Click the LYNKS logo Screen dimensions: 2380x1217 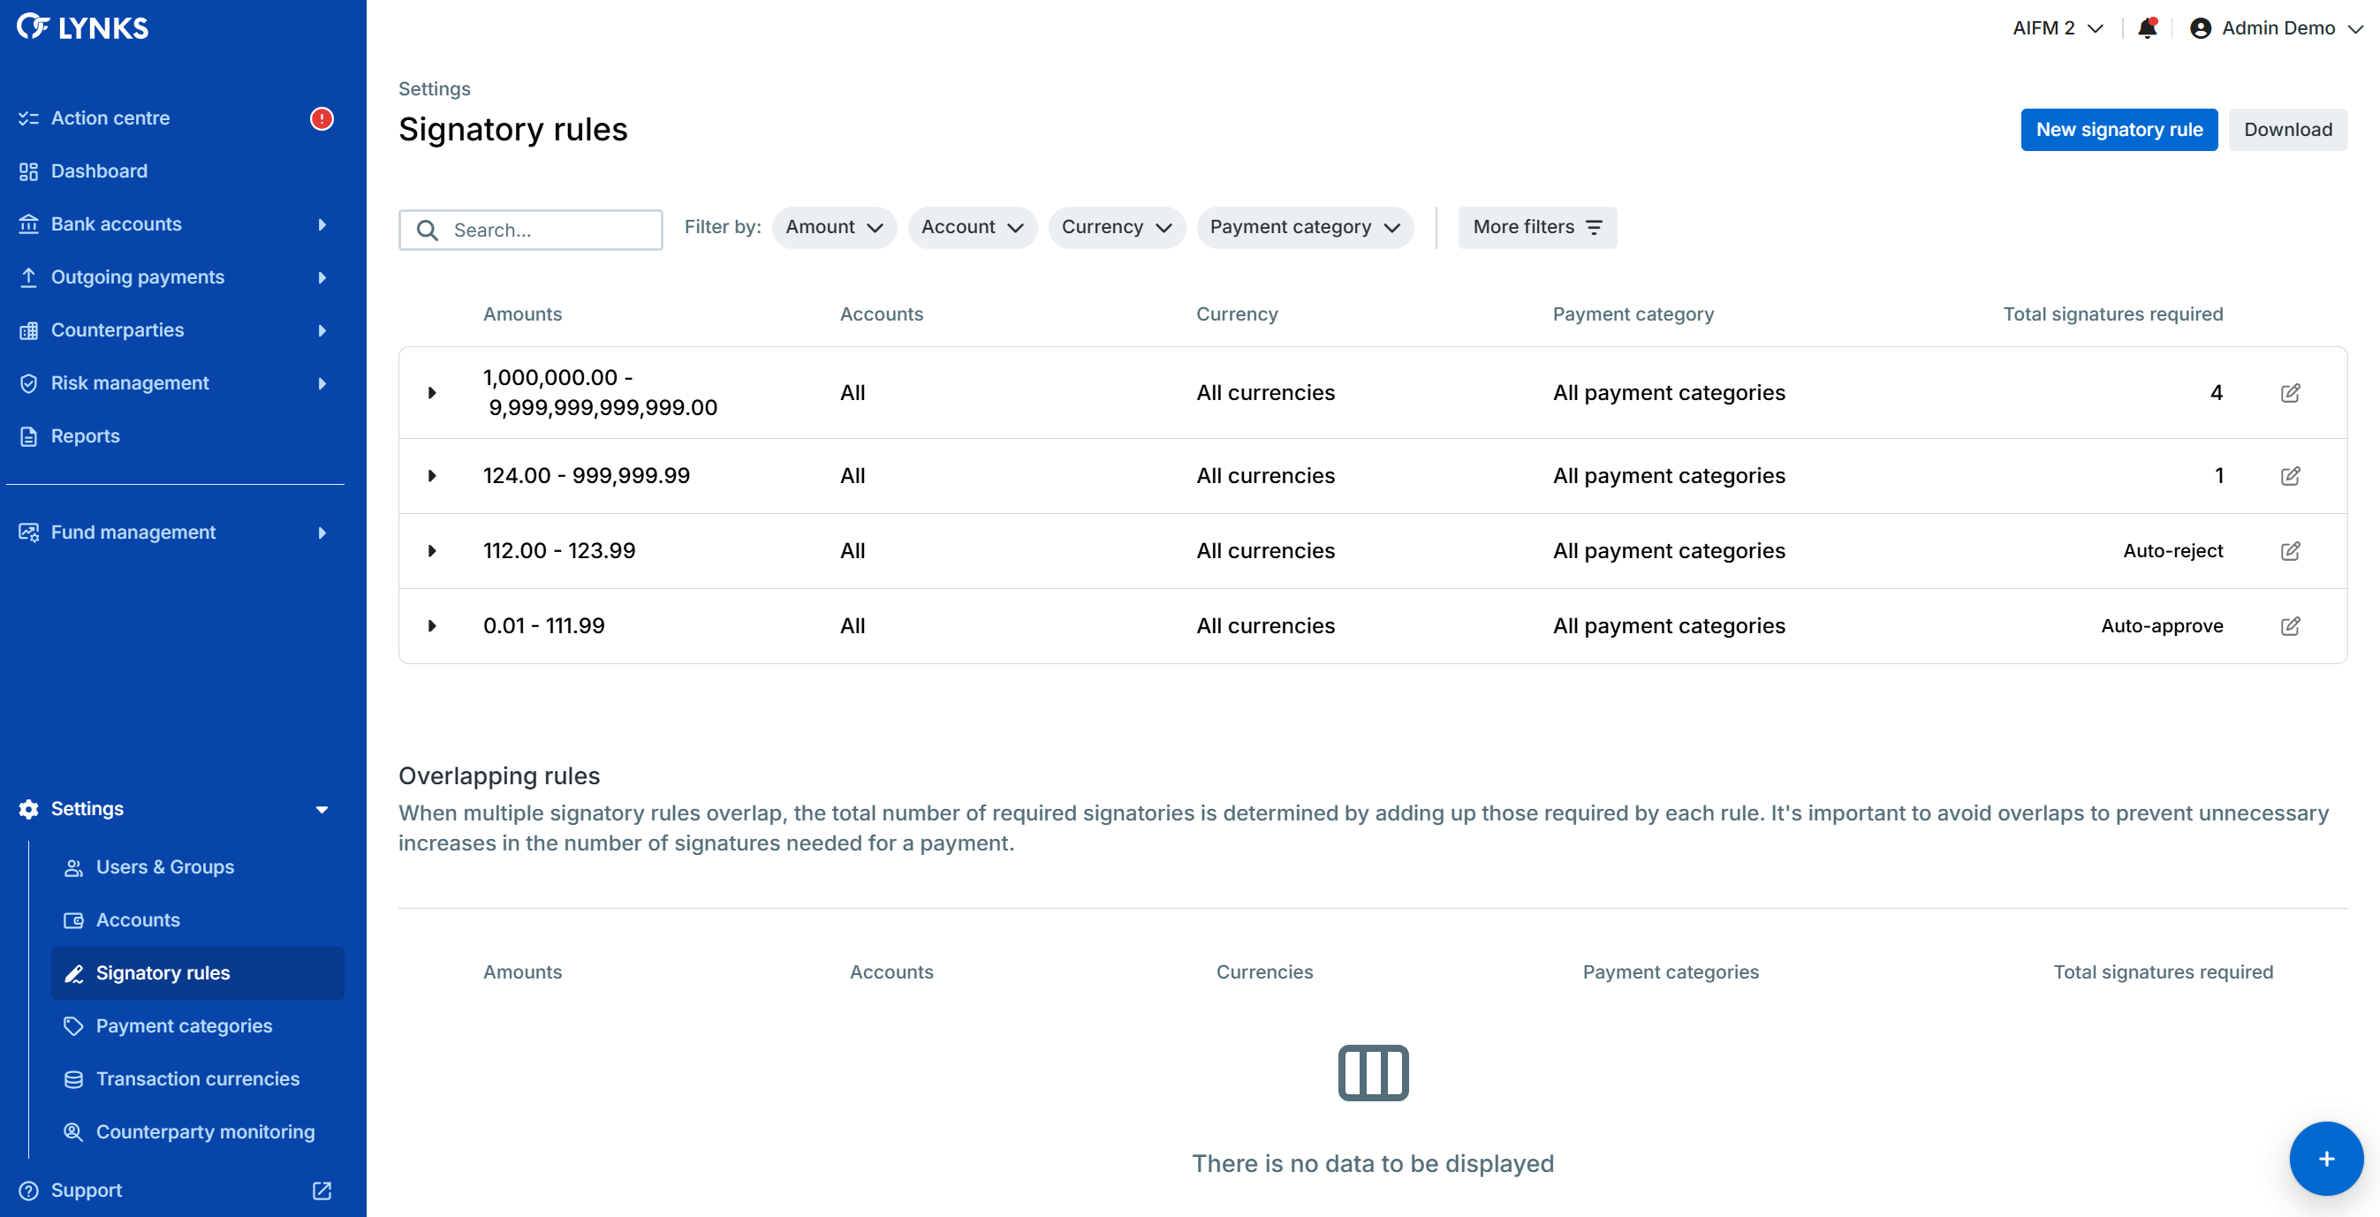83,27
